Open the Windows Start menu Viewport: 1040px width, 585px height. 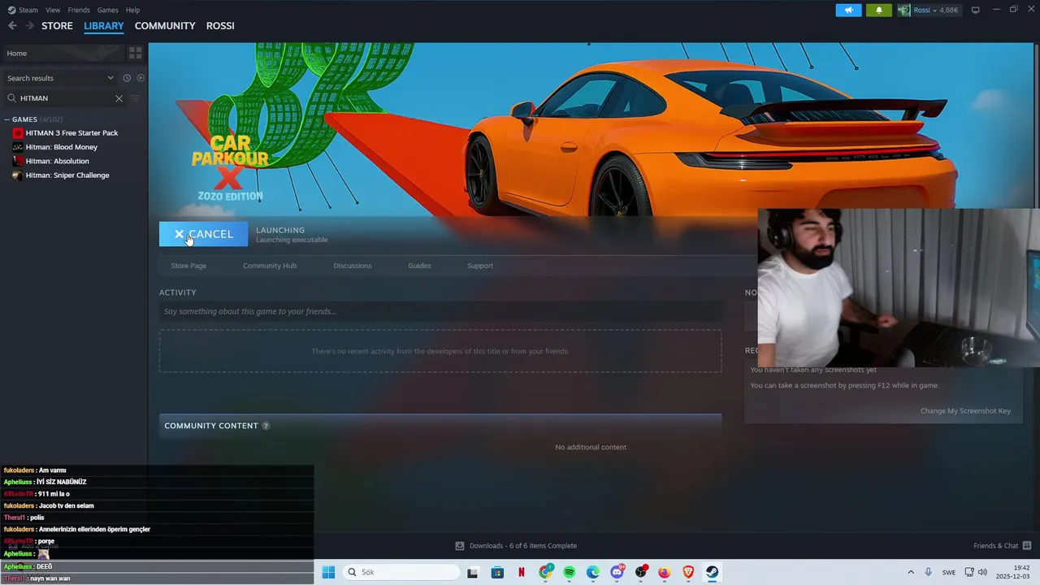tap(328, 572)
